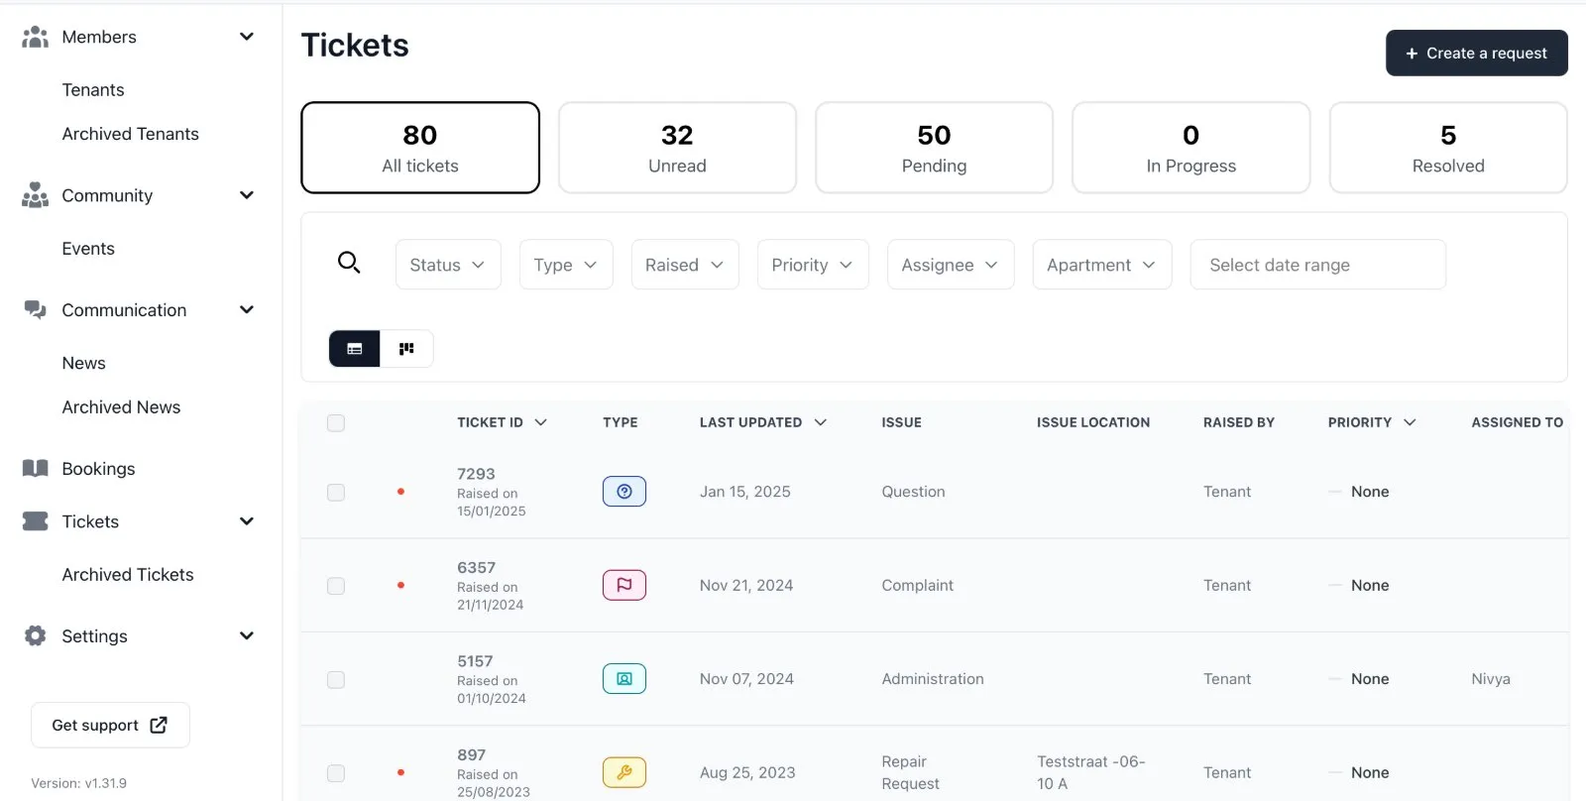Click the search magnifier icon
Image resolution: width=1586 pixels, height=801 pixels.
(x=349, y=263)
